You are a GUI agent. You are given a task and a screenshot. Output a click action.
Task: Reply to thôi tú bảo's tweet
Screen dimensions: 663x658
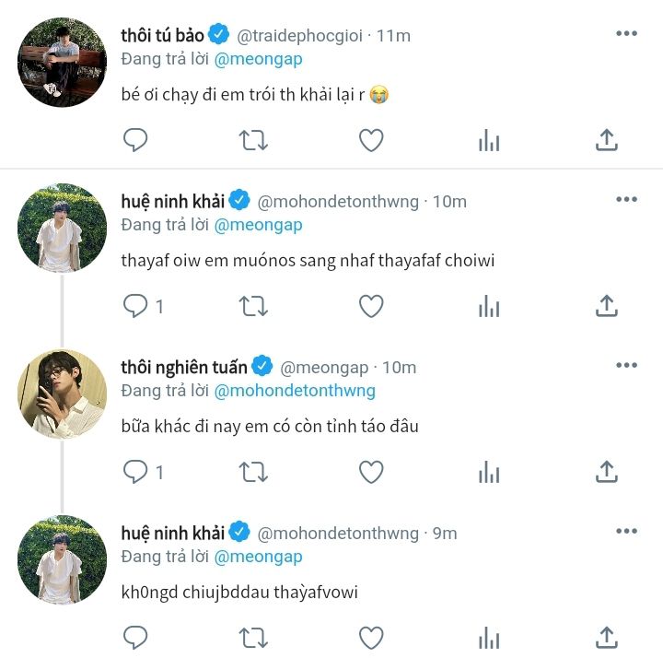135,140
